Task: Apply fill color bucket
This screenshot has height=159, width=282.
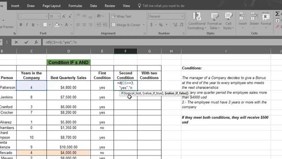Action: coord(57,25)
